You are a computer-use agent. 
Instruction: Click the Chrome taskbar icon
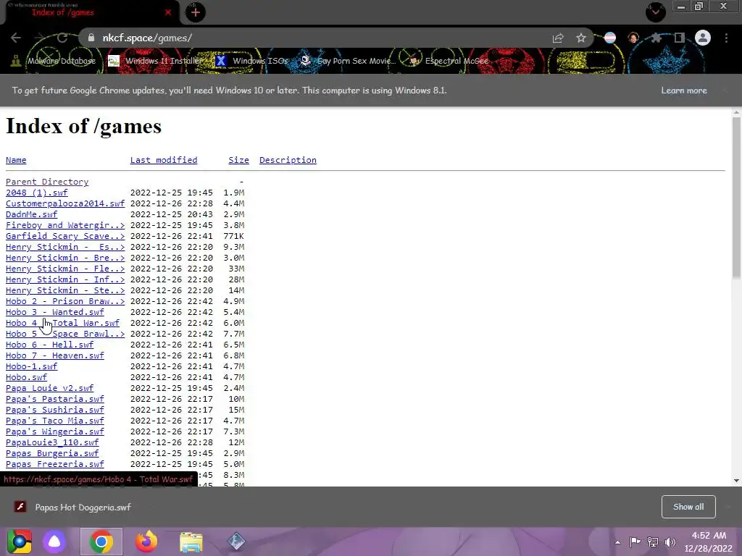(x=101, y=542)
